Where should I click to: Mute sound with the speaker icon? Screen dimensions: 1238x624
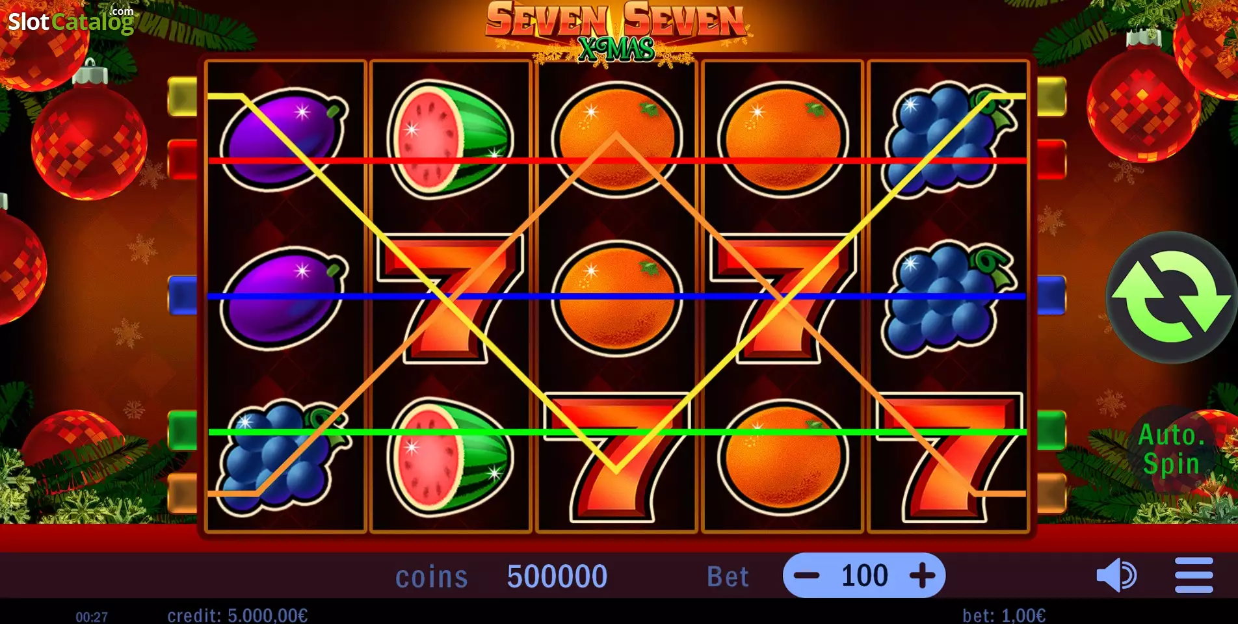point(1116,575)
